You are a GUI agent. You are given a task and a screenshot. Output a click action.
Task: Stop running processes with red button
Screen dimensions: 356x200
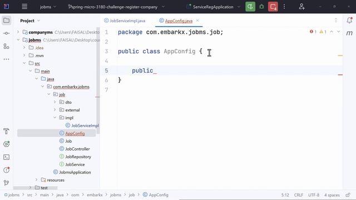click(273, 7)
